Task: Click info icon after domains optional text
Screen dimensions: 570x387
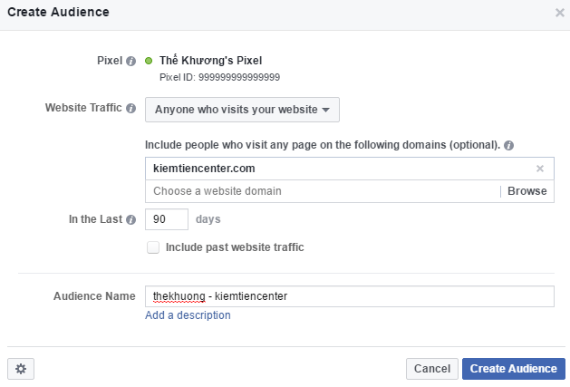Action: 509,145
